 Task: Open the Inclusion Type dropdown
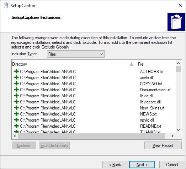(x=76, y=54)
